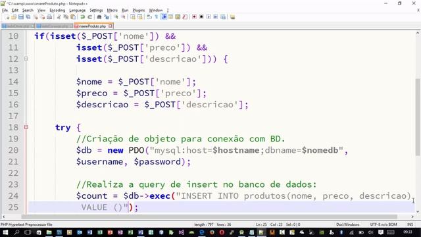Click the Close document toolbar icon

pyautogui.click(x=36, y=17)
